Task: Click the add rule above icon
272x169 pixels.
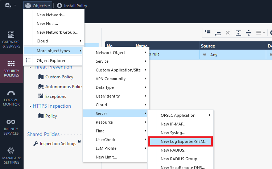Action: click(207, 33)
